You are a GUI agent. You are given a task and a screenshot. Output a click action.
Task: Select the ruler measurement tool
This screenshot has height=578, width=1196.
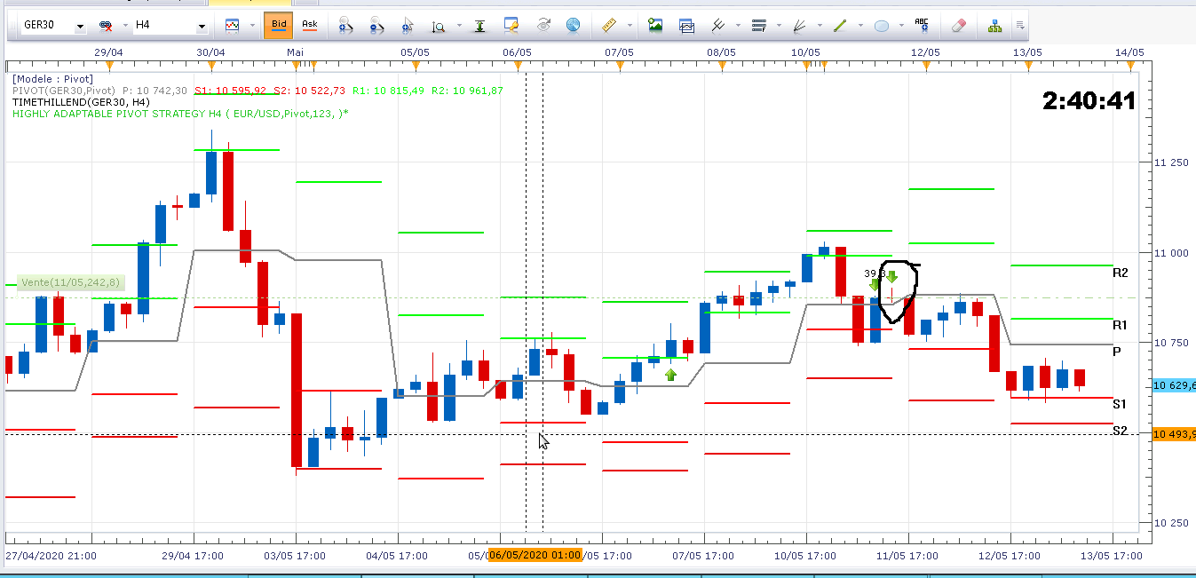click(608, 26)
